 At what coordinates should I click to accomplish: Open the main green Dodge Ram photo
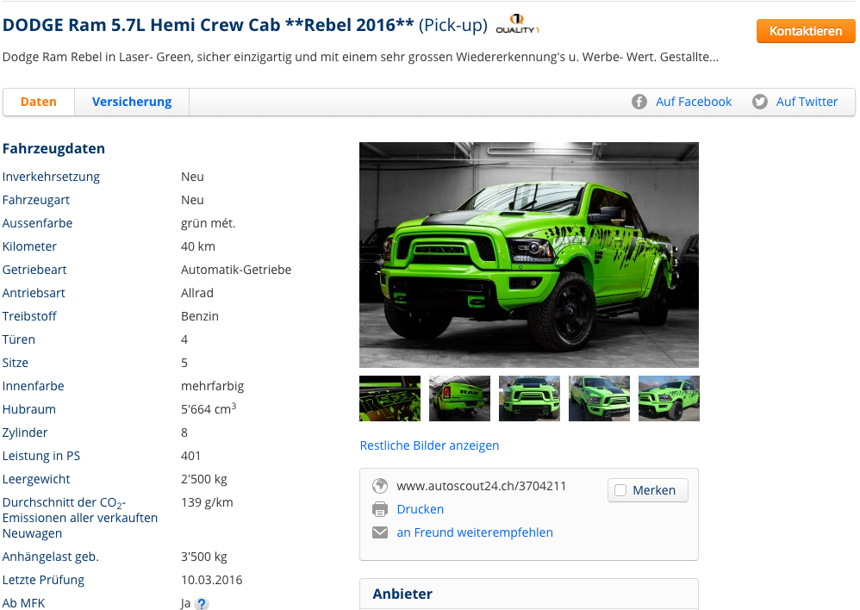(529, 255)
